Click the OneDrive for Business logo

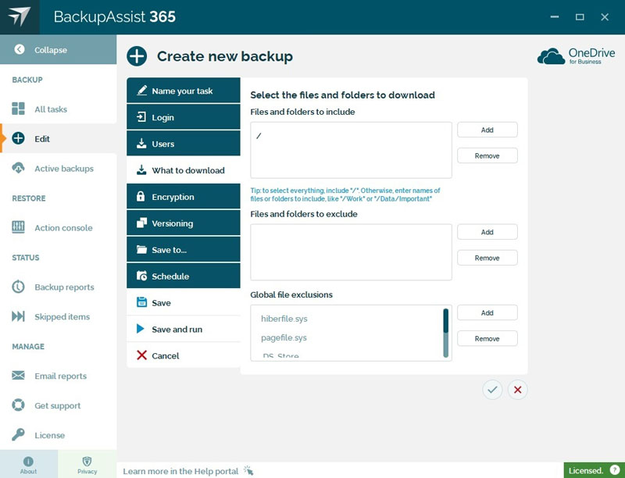click(577, 56)
